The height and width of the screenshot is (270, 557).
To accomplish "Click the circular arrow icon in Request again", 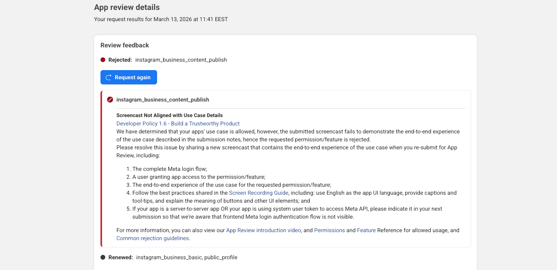I will click(108, 77).
